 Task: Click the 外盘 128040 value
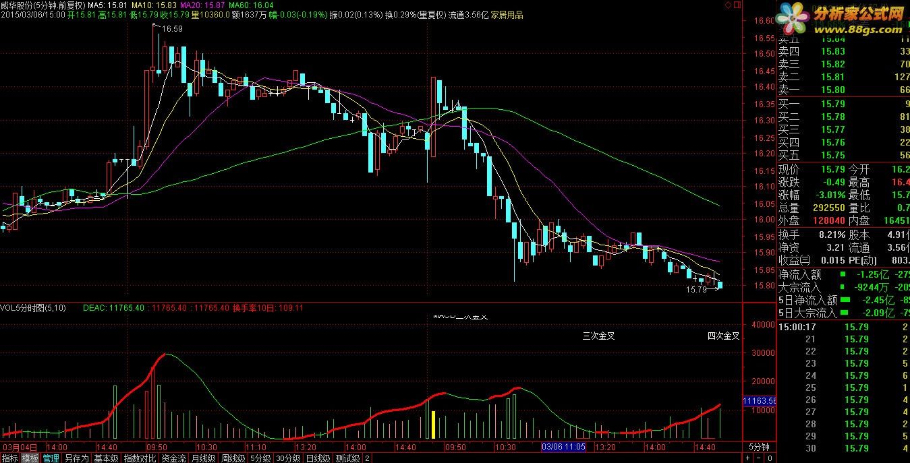point(828,220)
